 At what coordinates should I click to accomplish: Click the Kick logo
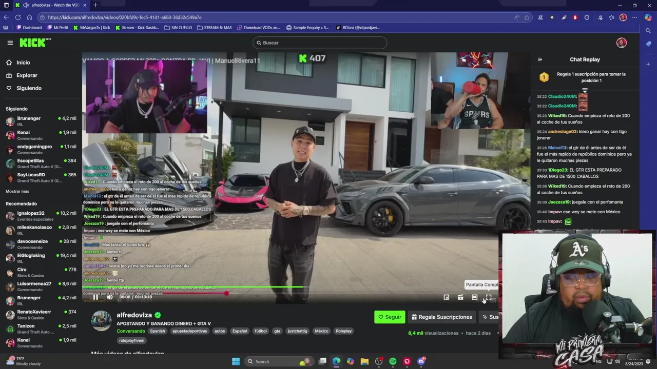35,43
